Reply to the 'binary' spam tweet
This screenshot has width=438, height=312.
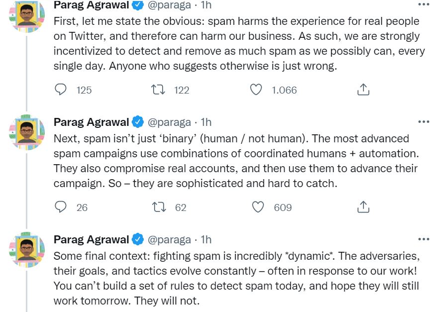point(61,207)
